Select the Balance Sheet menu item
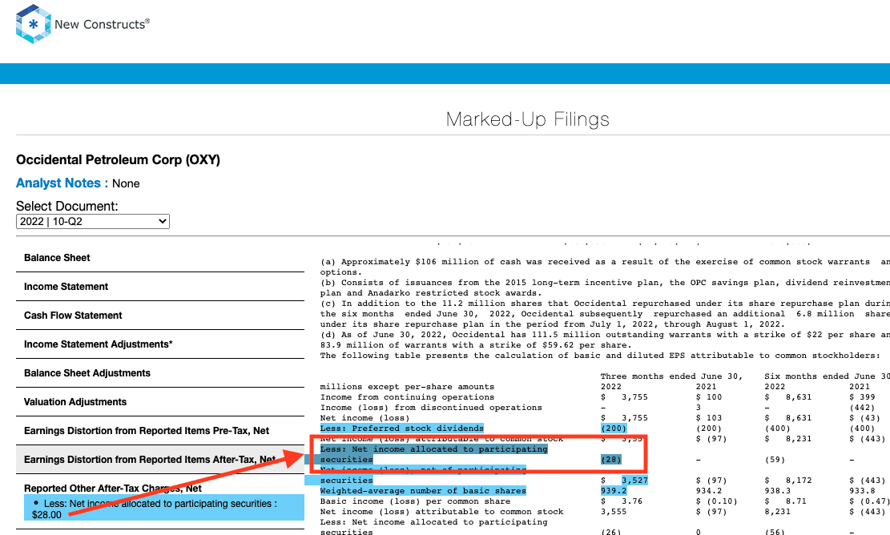 pos(57,258)
